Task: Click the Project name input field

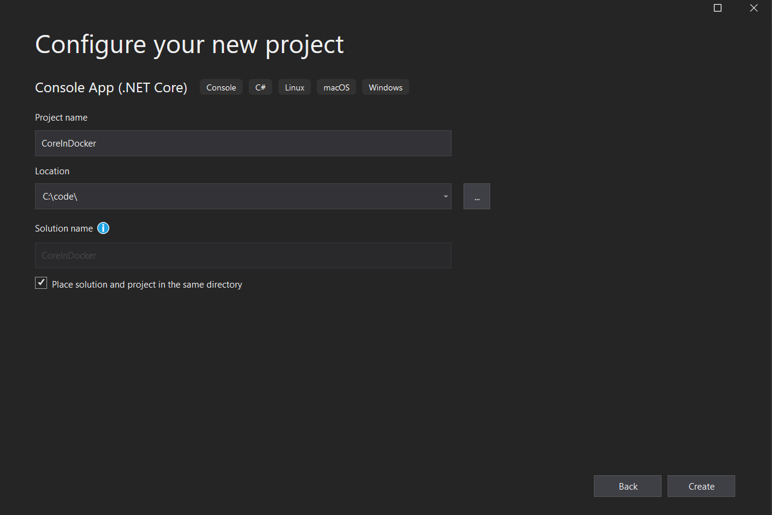Action: tap(243, 144)
